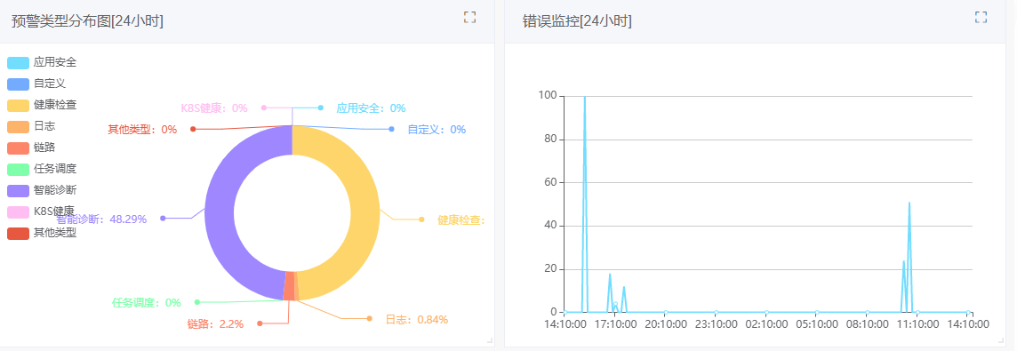Hide the 日志 series via legend
The height and width of the screenshot is (351, 1017).
click(31, 126)
